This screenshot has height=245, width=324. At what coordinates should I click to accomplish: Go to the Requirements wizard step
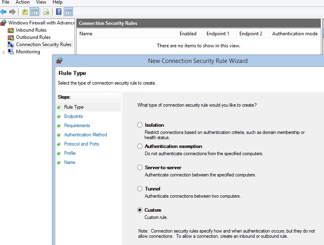77,126
